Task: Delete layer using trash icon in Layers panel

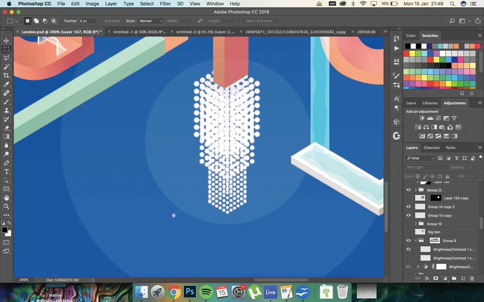Action: point(472,279)
